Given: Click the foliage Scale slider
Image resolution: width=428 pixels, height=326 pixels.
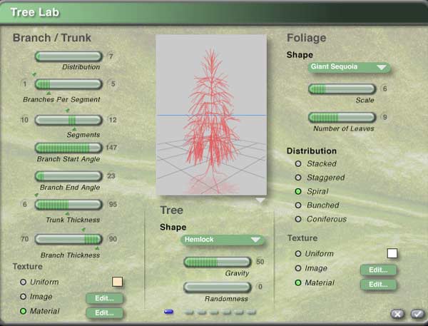Looking at the screenshot, I should click(x=342, y=89).
